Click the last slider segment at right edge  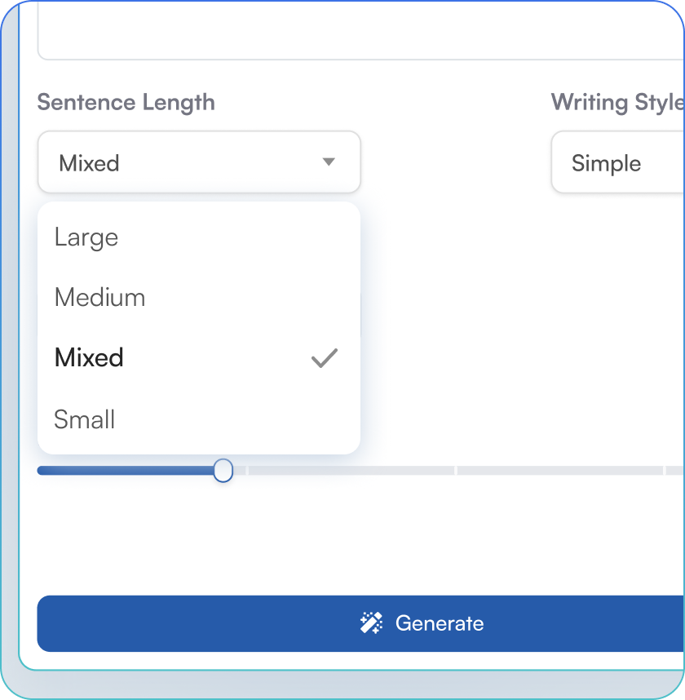coord(675,471)
